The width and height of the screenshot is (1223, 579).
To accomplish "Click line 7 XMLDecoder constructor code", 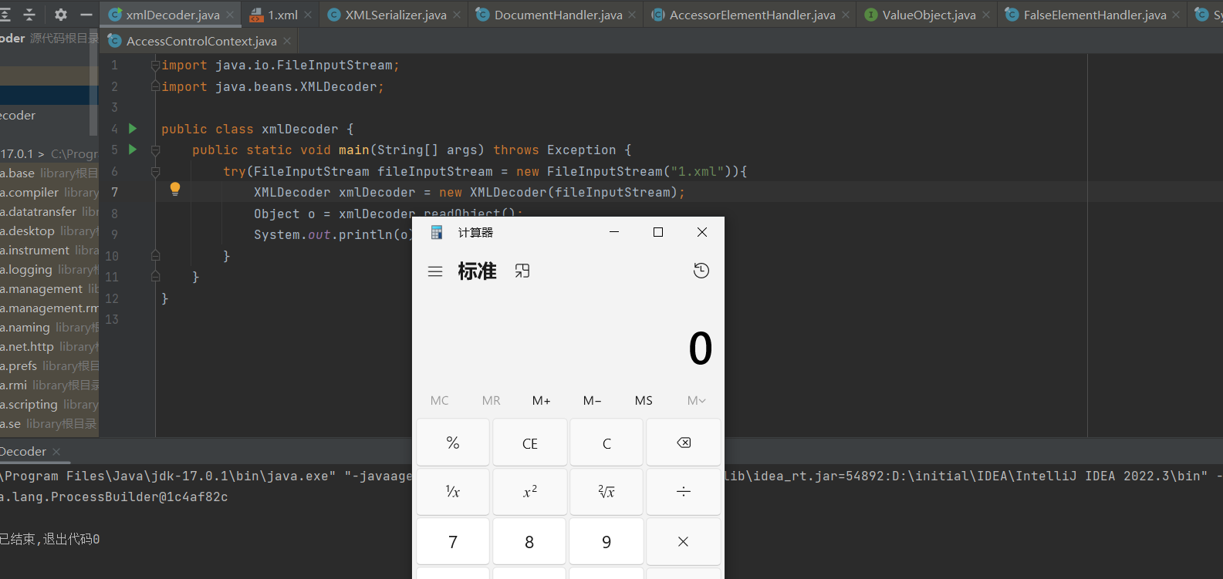I will (469, 192).
